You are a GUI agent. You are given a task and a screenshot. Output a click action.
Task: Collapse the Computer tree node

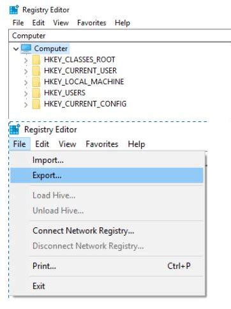[x=16, y=49]
